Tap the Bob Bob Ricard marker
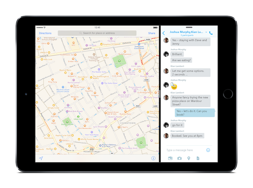 tap(67, 111)
